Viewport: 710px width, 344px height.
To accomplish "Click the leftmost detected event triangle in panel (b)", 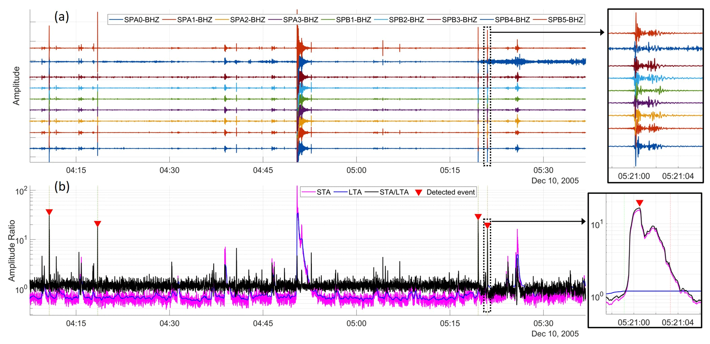I will (x=49, y=212).
